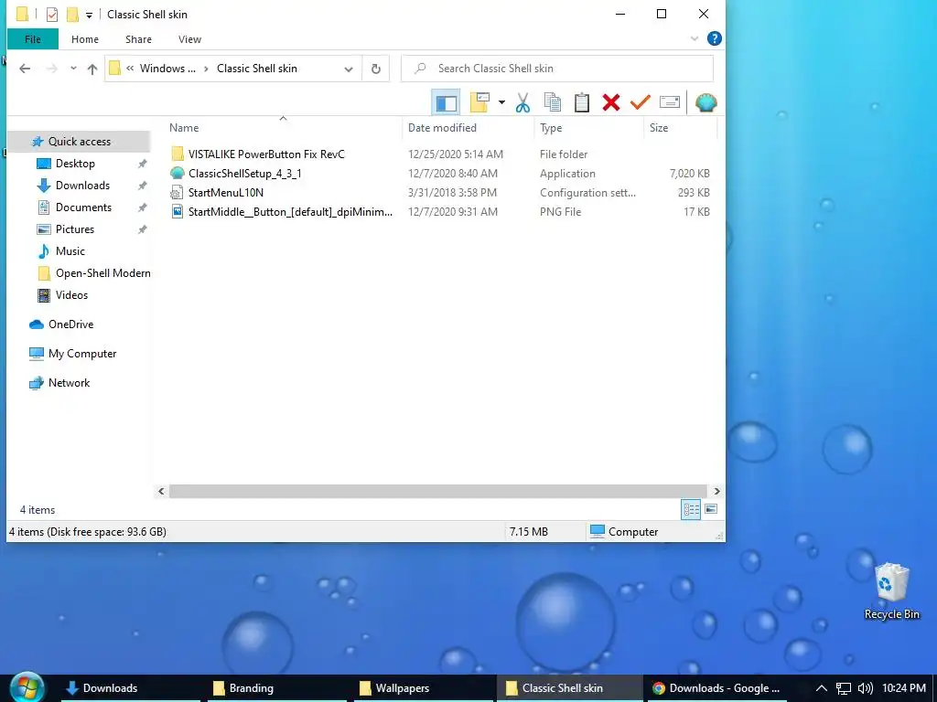The image size is (937, 702).
Task: Expand the Windows breadcrumb subfolder arrow
Action: pos(206,69)
